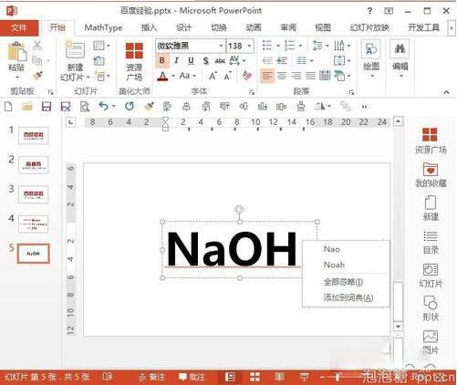The height and width of the screenshot is (385, 457).
Task: Open the 编辑 binoculars menu
Action: pyautogui.click(x=400, y=59)
